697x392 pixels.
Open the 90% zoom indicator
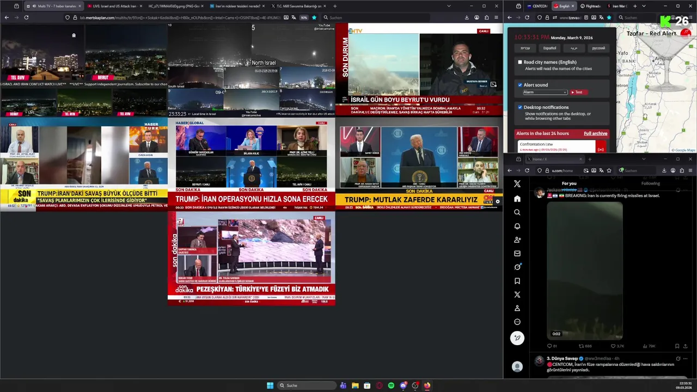[304, 17]
